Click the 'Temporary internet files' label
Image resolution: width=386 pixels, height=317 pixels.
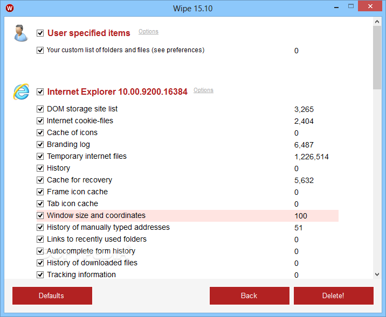87,156
